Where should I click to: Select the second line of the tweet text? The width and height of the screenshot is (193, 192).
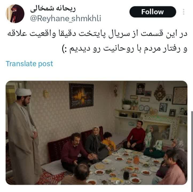tap(125, 49)
